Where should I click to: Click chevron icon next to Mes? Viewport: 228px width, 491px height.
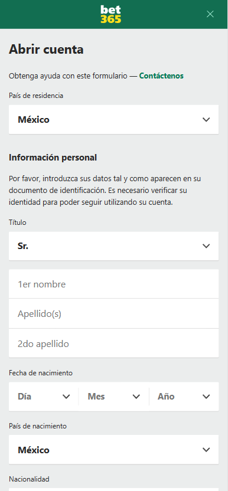136,397
